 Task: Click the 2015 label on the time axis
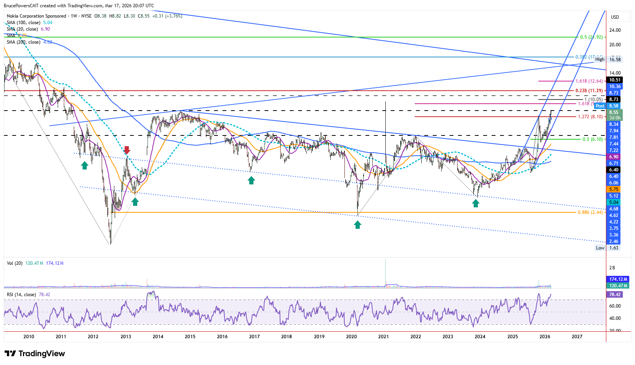190,337
